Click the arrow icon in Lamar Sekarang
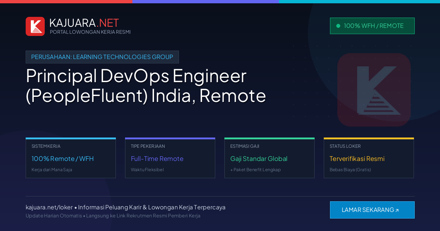440x231 pixels. pyautogui.click(x=397, y=210)
